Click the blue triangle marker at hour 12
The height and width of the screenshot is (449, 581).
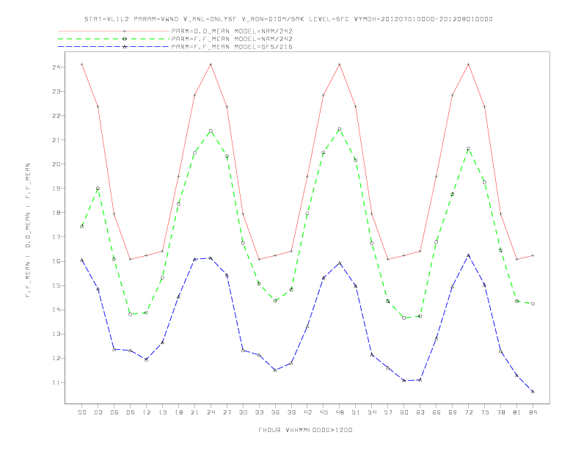point(147,359)
